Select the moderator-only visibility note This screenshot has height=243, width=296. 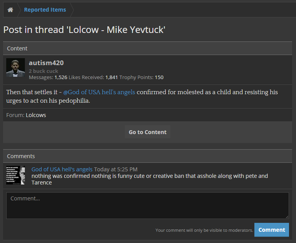click(x=204, y=230)
